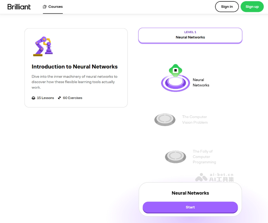Select the Level 1 Neural Networks header
The image size is (268, 223).
[190, 35]
